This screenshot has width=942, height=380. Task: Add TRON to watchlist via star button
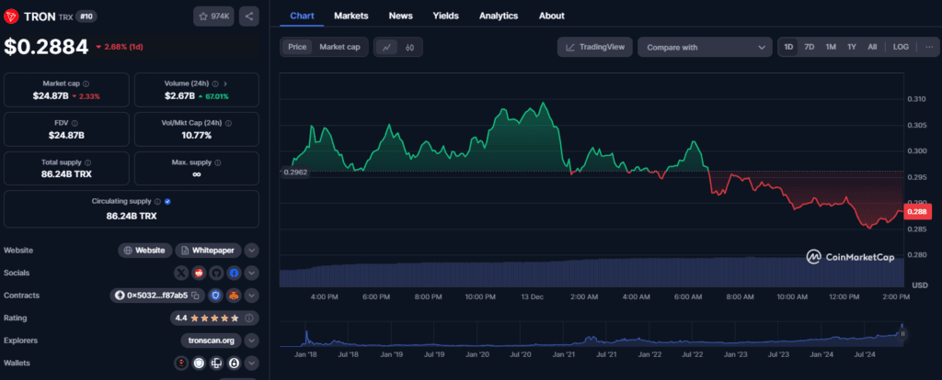(213, 17)
